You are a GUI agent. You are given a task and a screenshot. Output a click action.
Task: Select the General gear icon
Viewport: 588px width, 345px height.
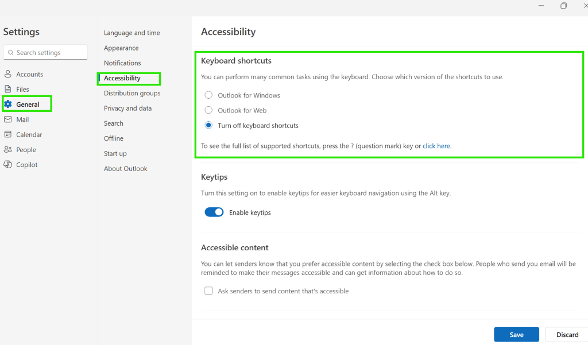(8, 104)
